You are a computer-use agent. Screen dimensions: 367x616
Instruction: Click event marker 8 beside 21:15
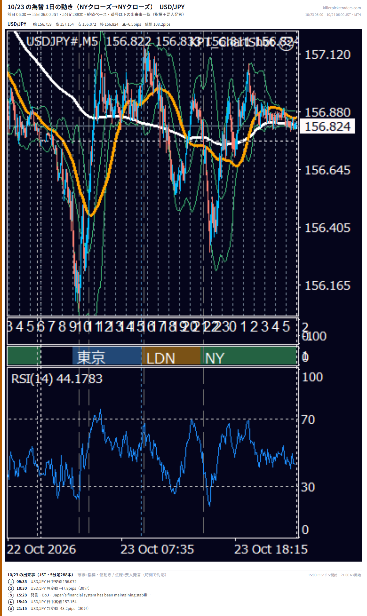[x=11, y=608]
